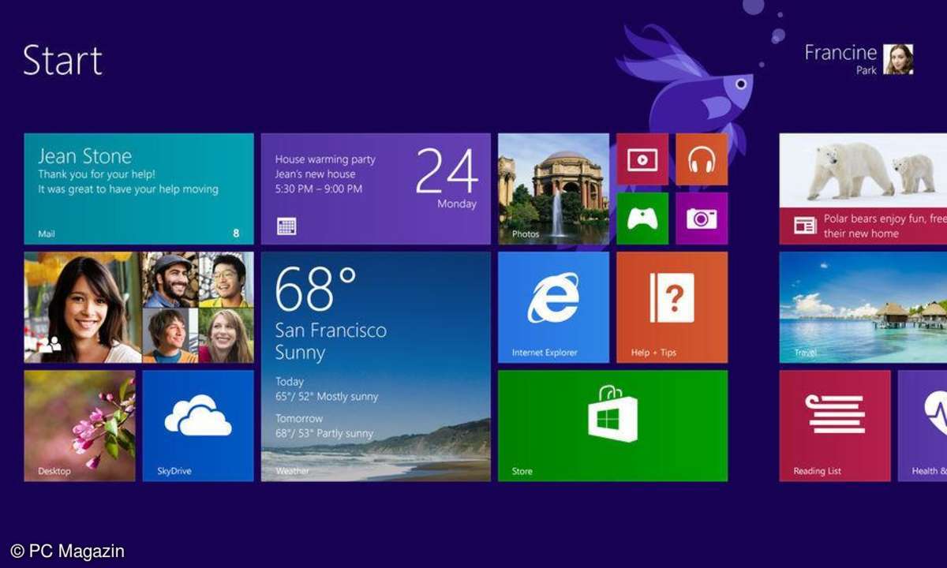Open the Mail tile from Jean Stone
Screen dimensions: 947x568
139,189
